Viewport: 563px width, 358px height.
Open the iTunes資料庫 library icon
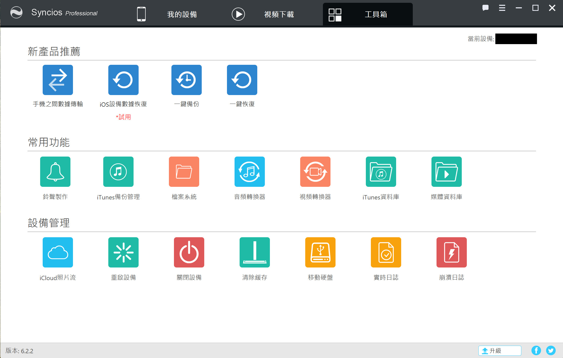[x=381, y=172]
